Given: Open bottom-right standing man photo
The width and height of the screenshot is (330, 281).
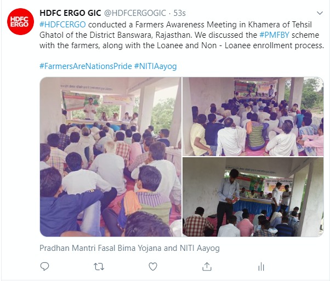Looking at the screenshot, I should coord(253,197).
